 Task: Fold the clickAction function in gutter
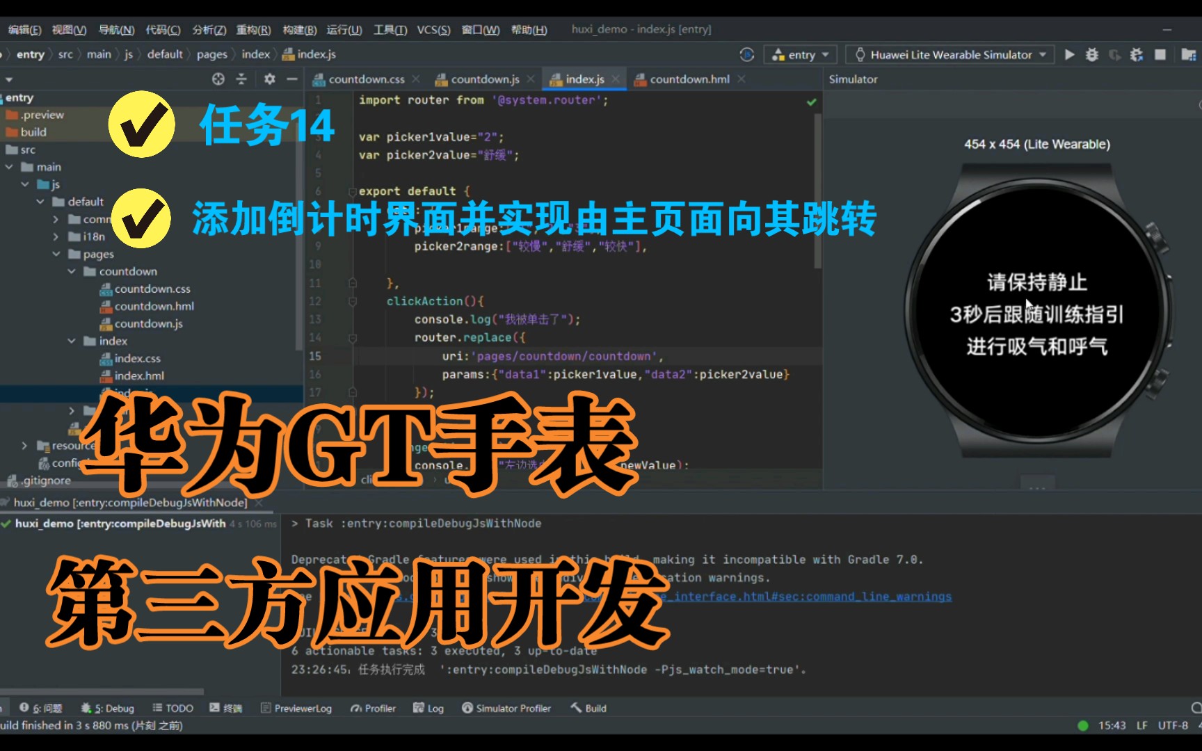coord(353,301)
